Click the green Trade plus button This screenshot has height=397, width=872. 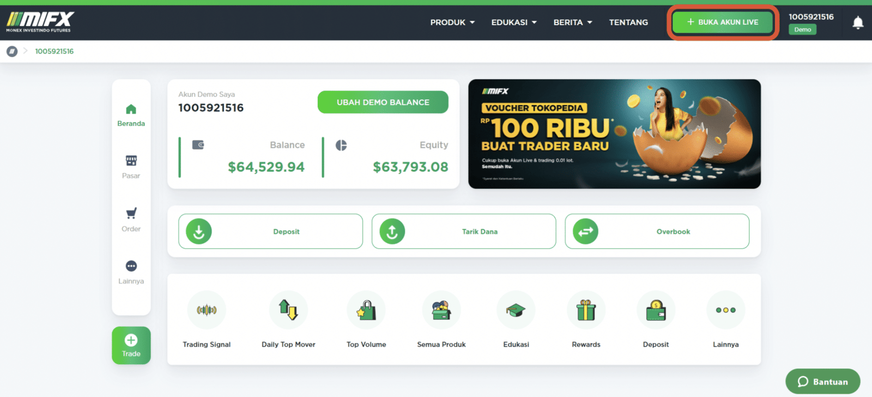[x=131, y=345]
